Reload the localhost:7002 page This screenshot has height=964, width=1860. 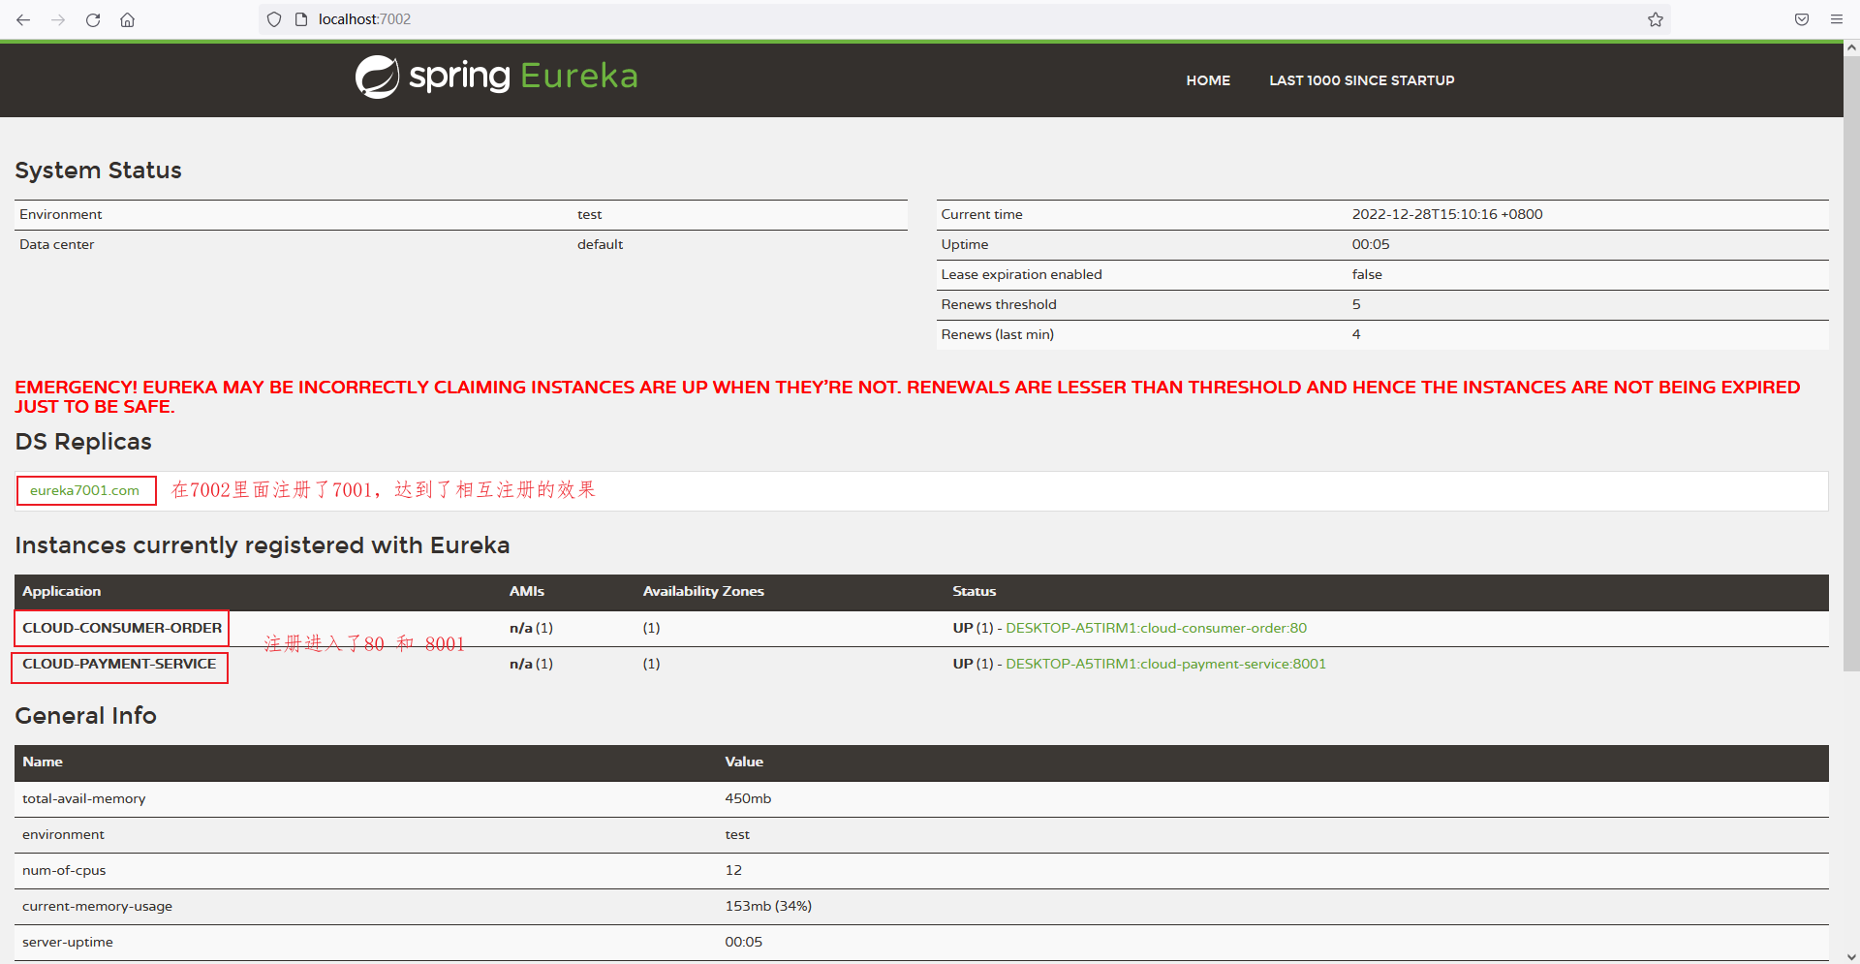tap(93, 19)
